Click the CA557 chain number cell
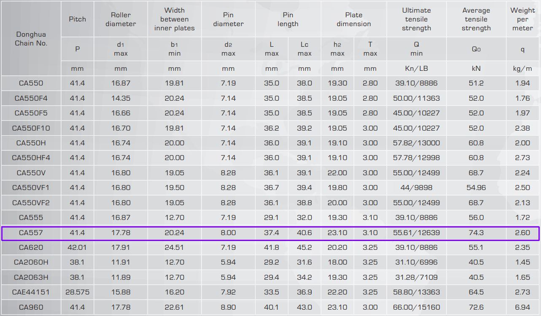 [x=31, y=233]
